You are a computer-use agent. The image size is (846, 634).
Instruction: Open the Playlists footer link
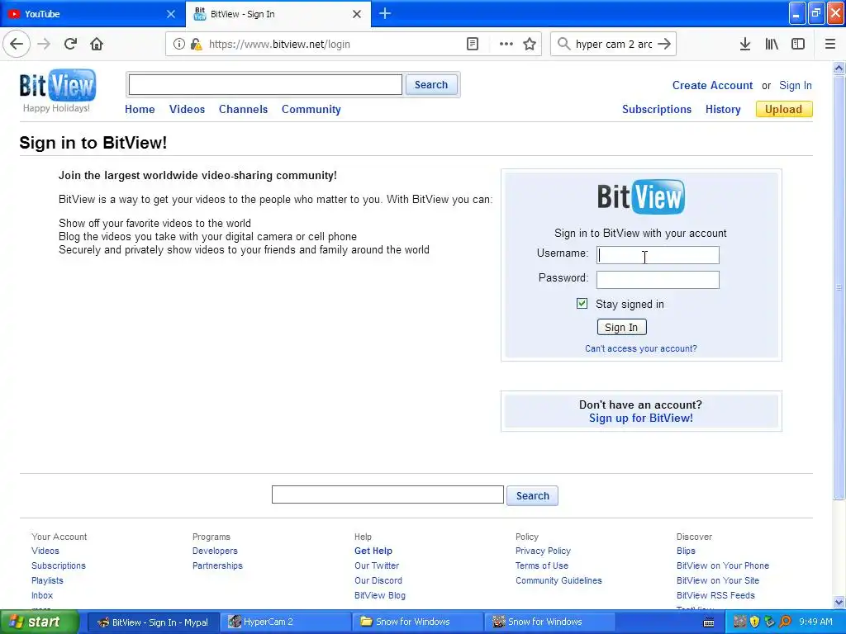pos(47,580)
